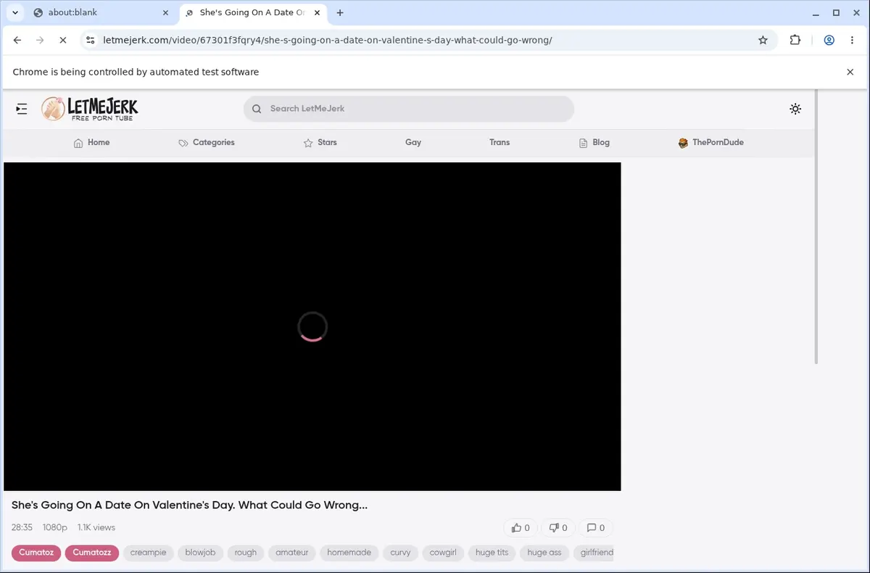Click the Home house icon
870x573 pixels.
(78, 143)
